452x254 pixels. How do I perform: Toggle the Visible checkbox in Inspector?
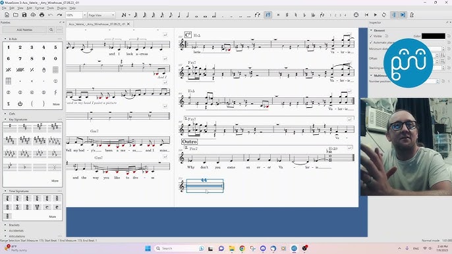pyautogui.click(x=371, y=36)
